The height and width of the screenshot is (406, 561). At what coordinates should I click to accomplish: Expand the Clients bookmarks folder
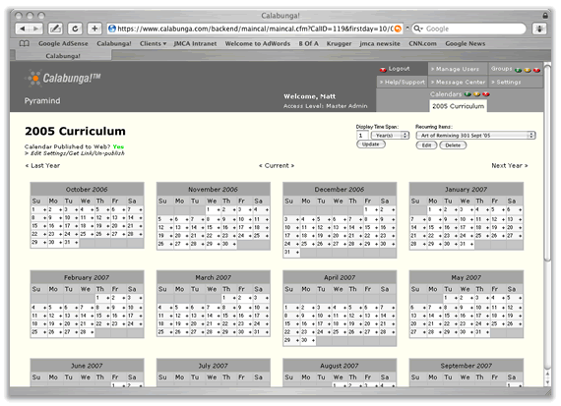153,43
